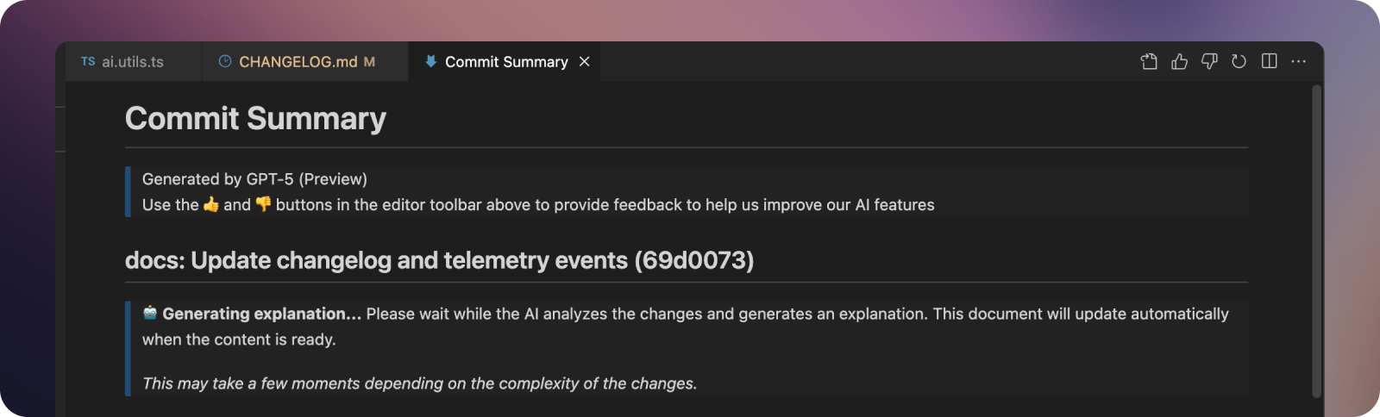Click the Commit Summary main heading
This screenshot has height=417, width=1380.
(x=255, y=119)
